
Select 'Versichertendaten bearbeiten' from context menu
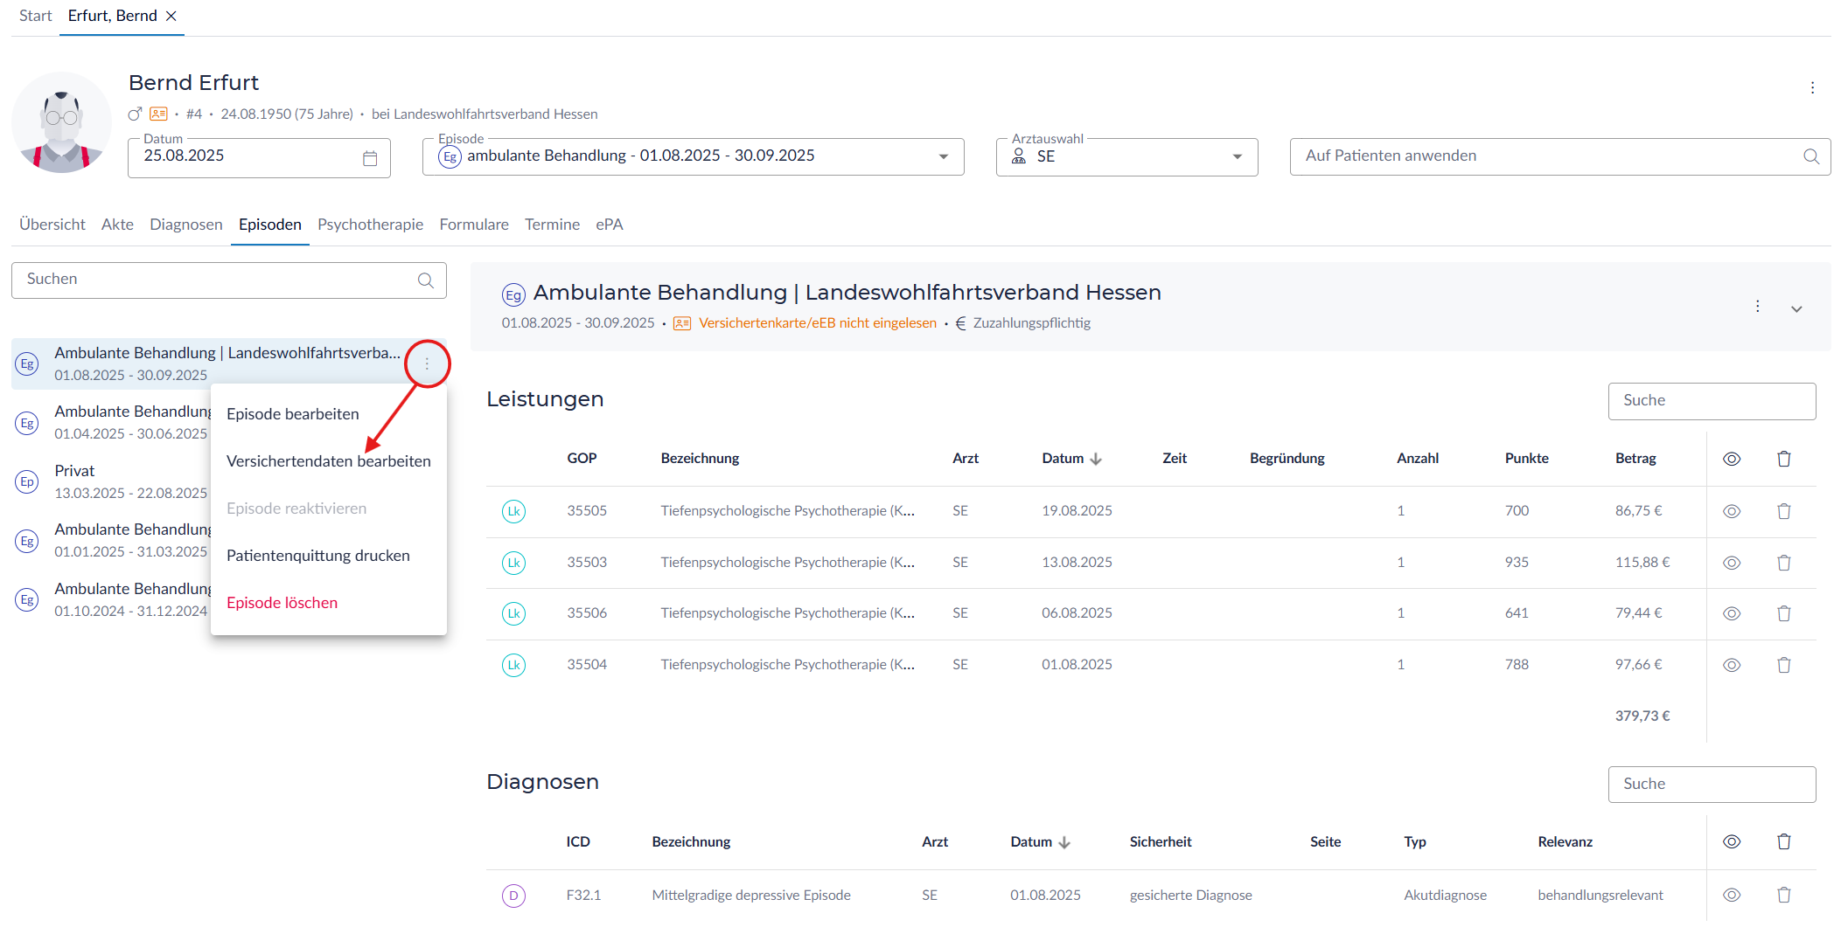pos(328,461)
